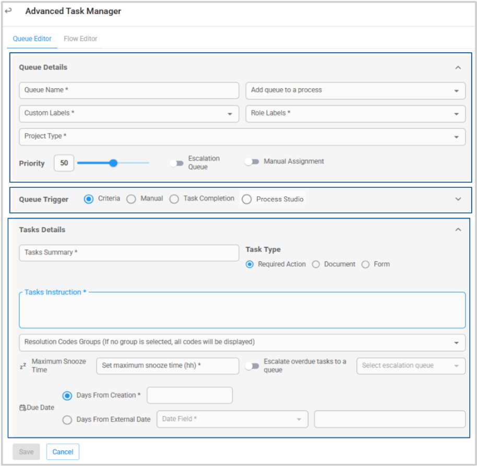
Task: Toggle the Escalation Queue switch
Action: tap(177, 163)
